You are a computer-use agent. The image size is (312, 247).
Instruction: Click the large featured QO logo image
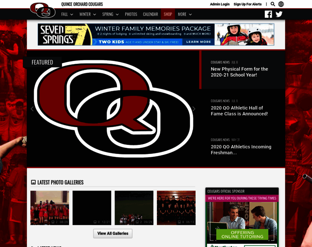coord(113,109)
